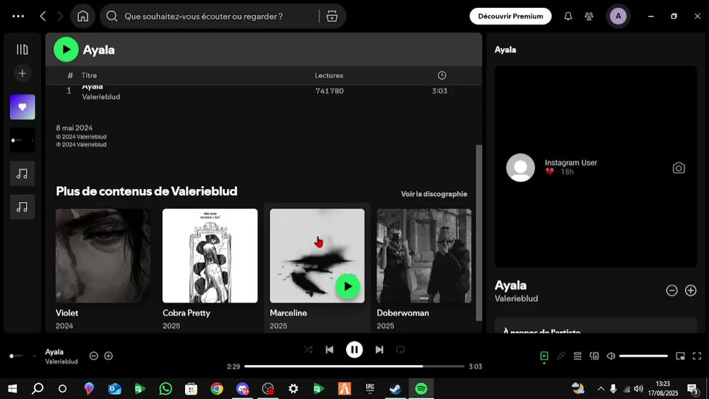Viewport: 709px width, 399px height.
Task: Click the Doberwoman title text
Action: pyautogui.click(x=402, y=313)
